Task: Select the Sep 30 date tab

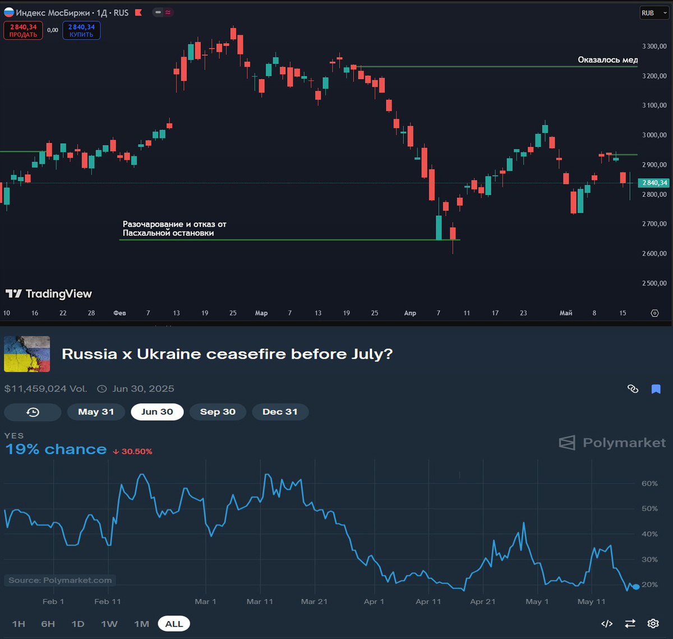Action: coord(218,412)
